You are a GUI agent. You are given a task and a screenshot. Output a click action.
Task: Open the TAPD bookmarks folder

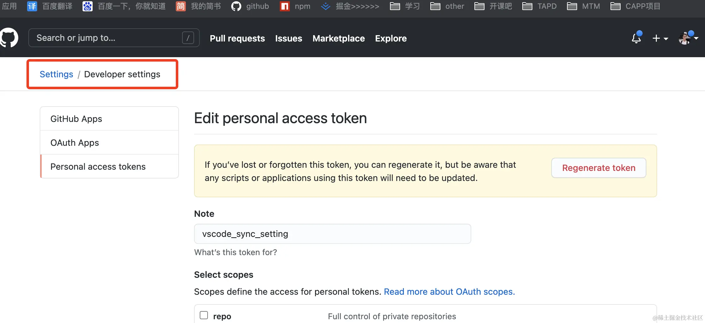pyautogui.click(x=539, y=6)
